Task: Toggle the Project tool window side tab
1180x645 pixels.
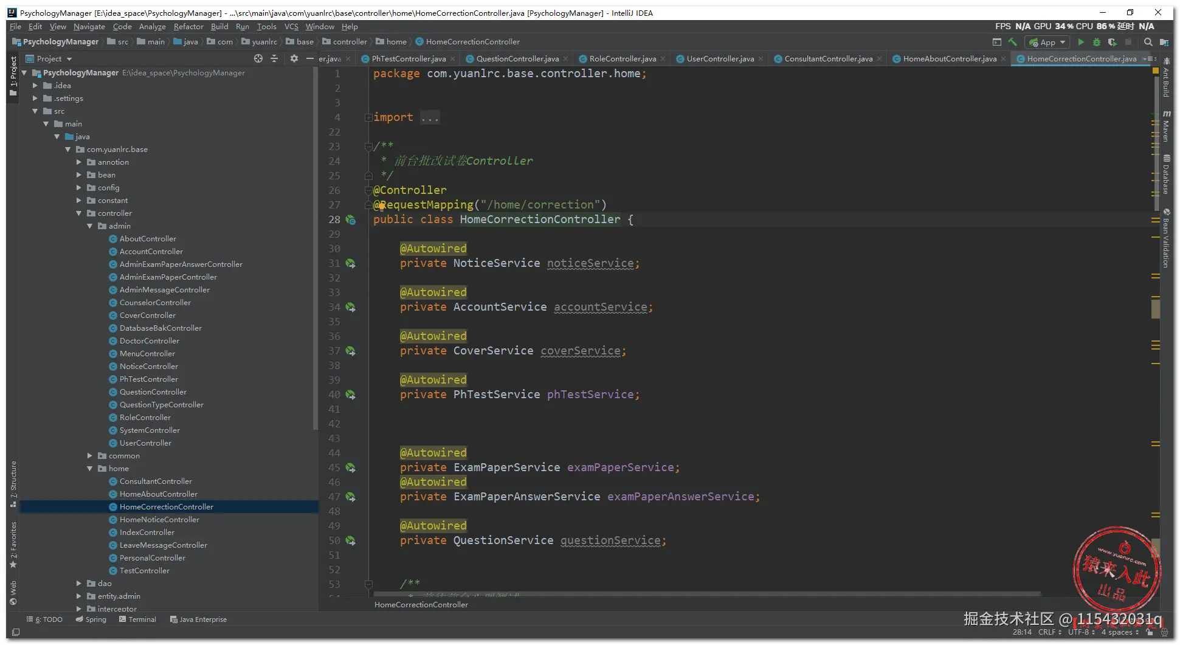Action: [13, 75]
